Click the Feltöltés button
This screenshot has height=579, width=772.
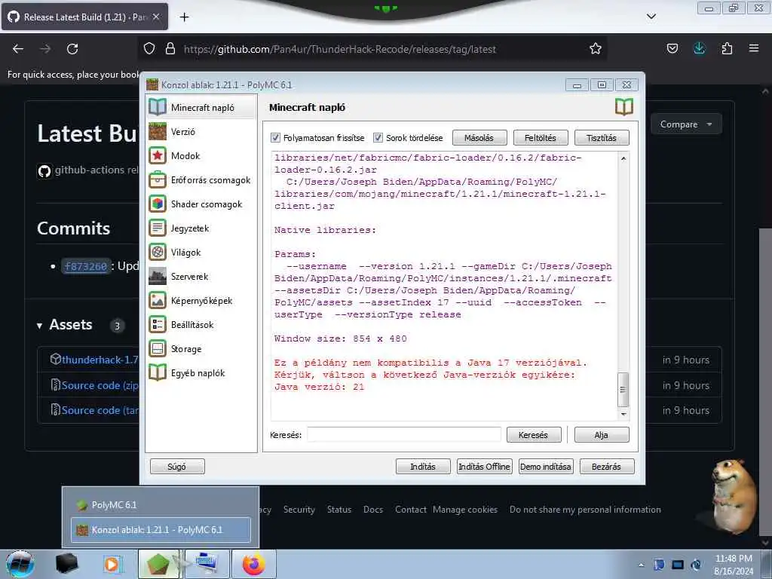pyautogui.click(x=540, y=138)
